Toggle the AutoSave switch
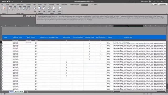Image resolution: width=168 pixels, height=95 pixels. pos(9,2)
